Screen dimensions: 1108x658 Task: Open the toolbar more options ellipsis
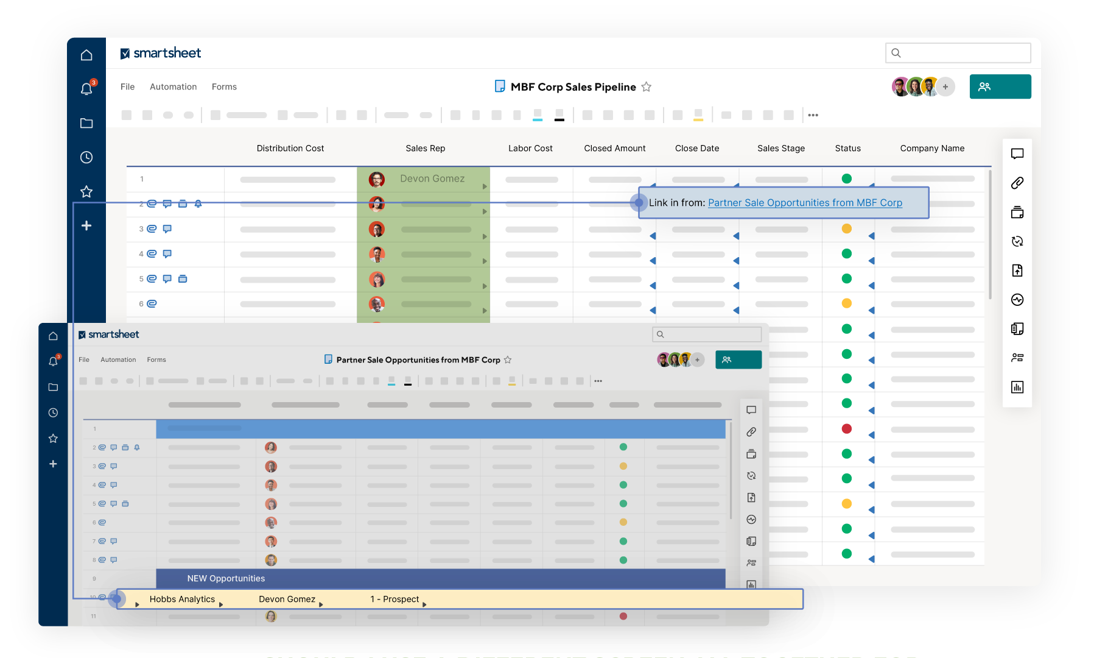(813, 115)
